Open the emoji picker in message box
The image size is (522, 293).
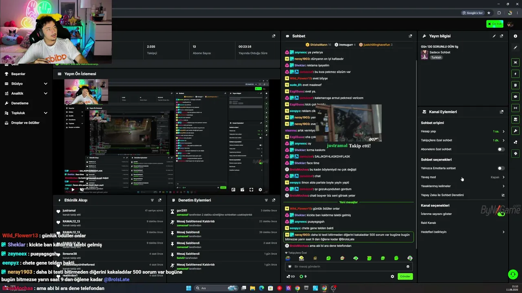(408, 267)
